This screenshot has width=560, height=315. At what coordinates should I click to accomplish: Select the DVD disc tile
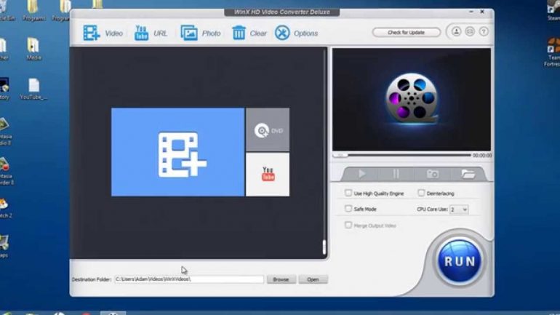(x=268, y=130)
